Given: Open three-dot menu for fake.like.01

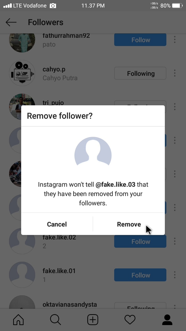Looking at the screenshot, I should tap(175, 275).
